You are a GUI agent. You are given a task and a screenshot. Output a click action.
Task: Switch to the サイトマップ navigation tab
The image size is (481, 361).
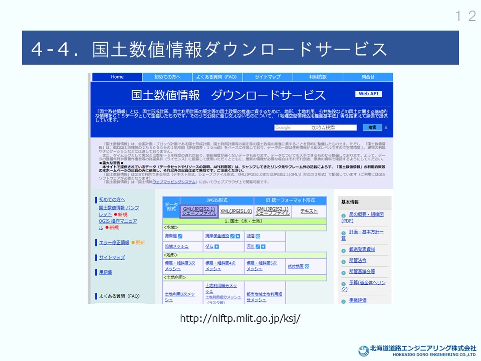pos(268,77)
